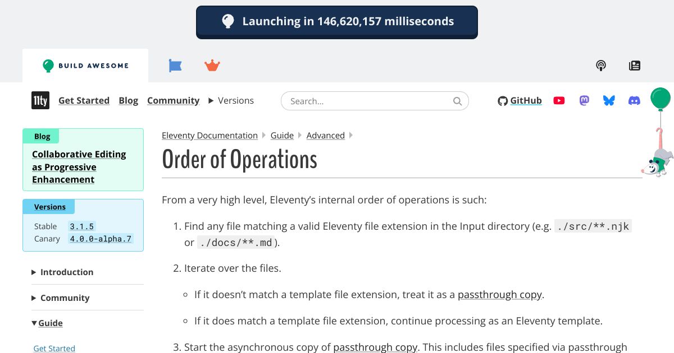Image resolution: width=674 pixels, height=353 pixels.
Task: Go to the Guide breadcrumb
Action: click(x=282, y=135)
